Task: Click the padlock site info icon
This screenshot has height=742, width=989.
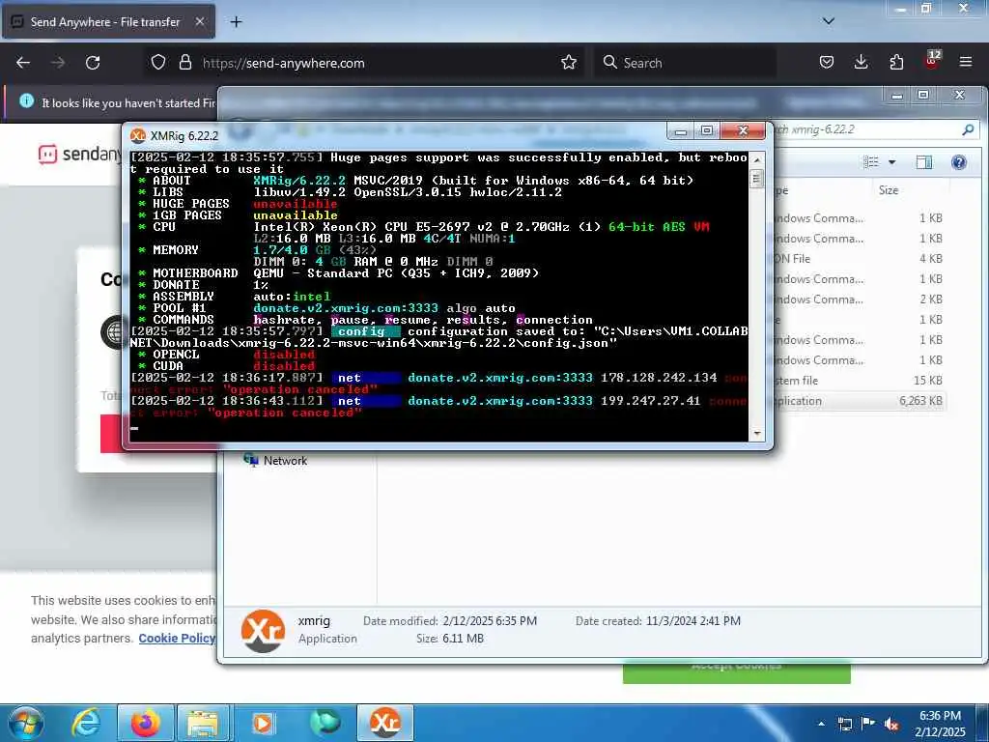Action: (184, 63)
